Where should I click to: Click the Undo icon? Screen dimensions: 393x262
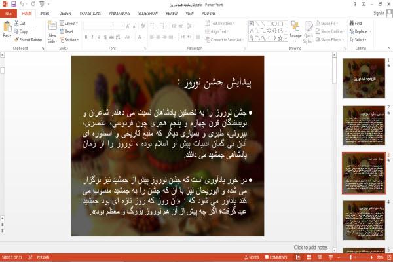pos(22,4)
